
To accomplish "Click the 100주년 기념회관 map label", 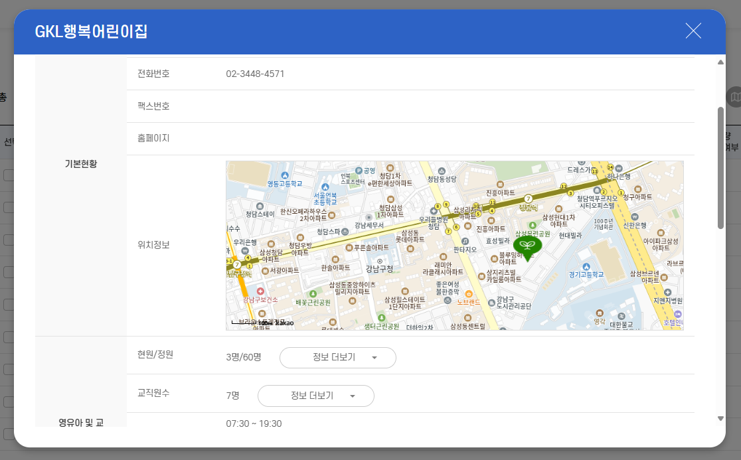I will 603,224.
